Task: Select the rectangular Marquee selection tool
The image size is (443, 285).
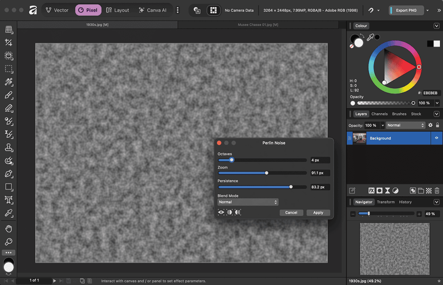Action: pyautogui.click(x=8, y=69)
